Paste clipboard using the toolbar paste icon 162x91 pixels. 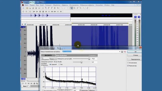(49, 8)
